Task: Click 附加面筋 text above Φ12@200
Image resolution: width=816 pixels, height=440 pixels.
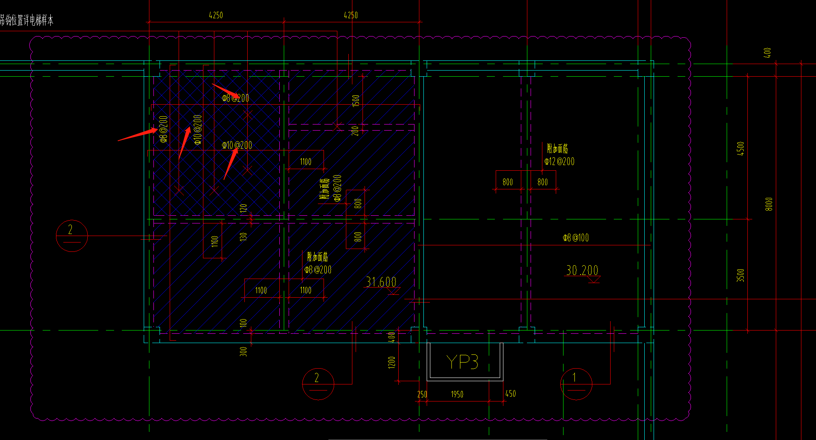Action: (x=557, y=148)
